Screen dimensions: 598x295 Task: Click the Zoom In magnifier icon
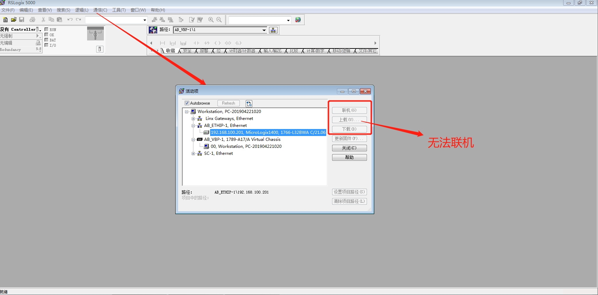tap(211, 20)
